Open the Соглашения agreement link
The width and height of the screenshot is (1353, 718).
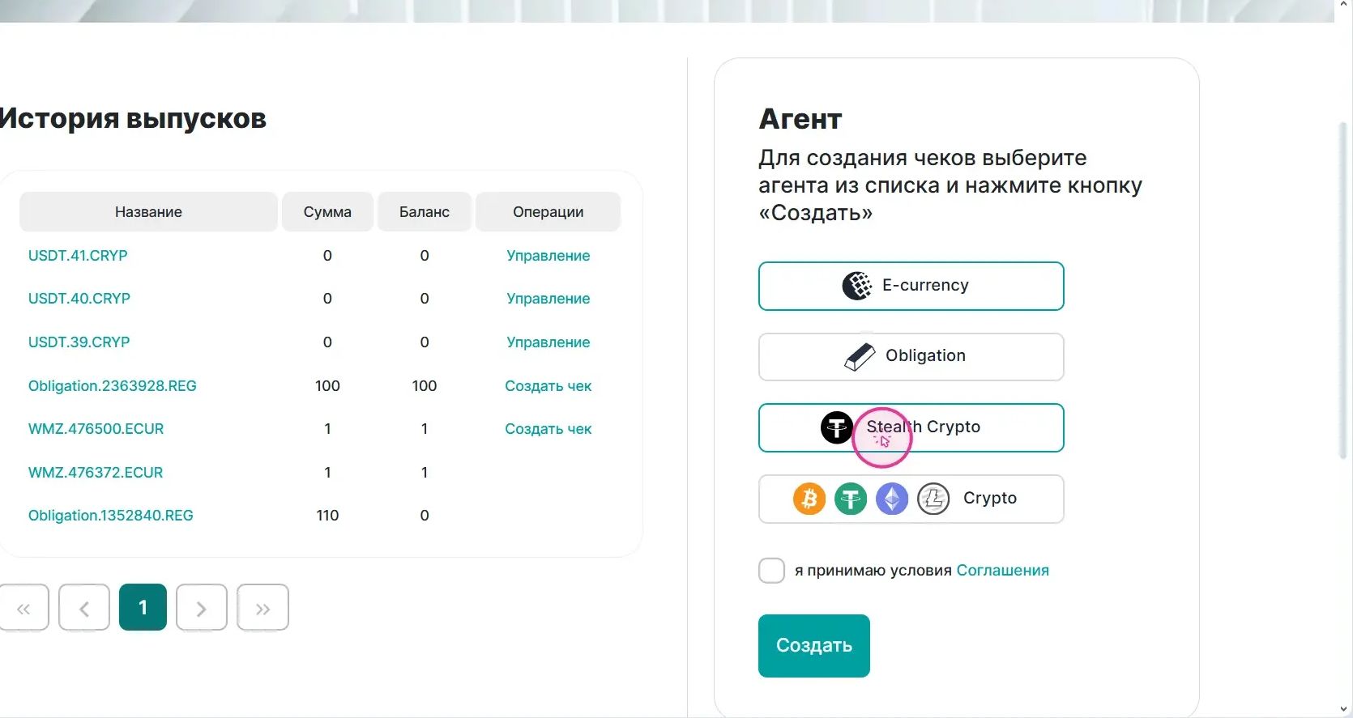[1002, 571]
